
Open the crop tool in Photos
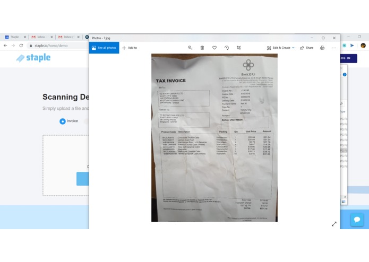coord(239,48)
